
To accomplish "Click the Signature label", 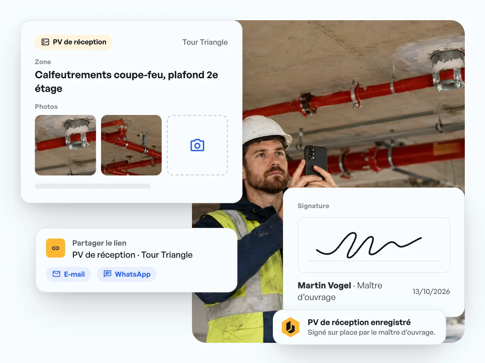I will tap(313, 206).
